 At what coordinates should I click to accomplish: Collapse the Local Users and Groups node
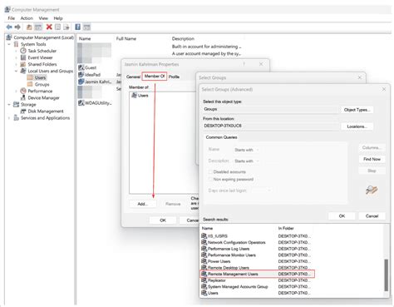click(x=16, y=71)
